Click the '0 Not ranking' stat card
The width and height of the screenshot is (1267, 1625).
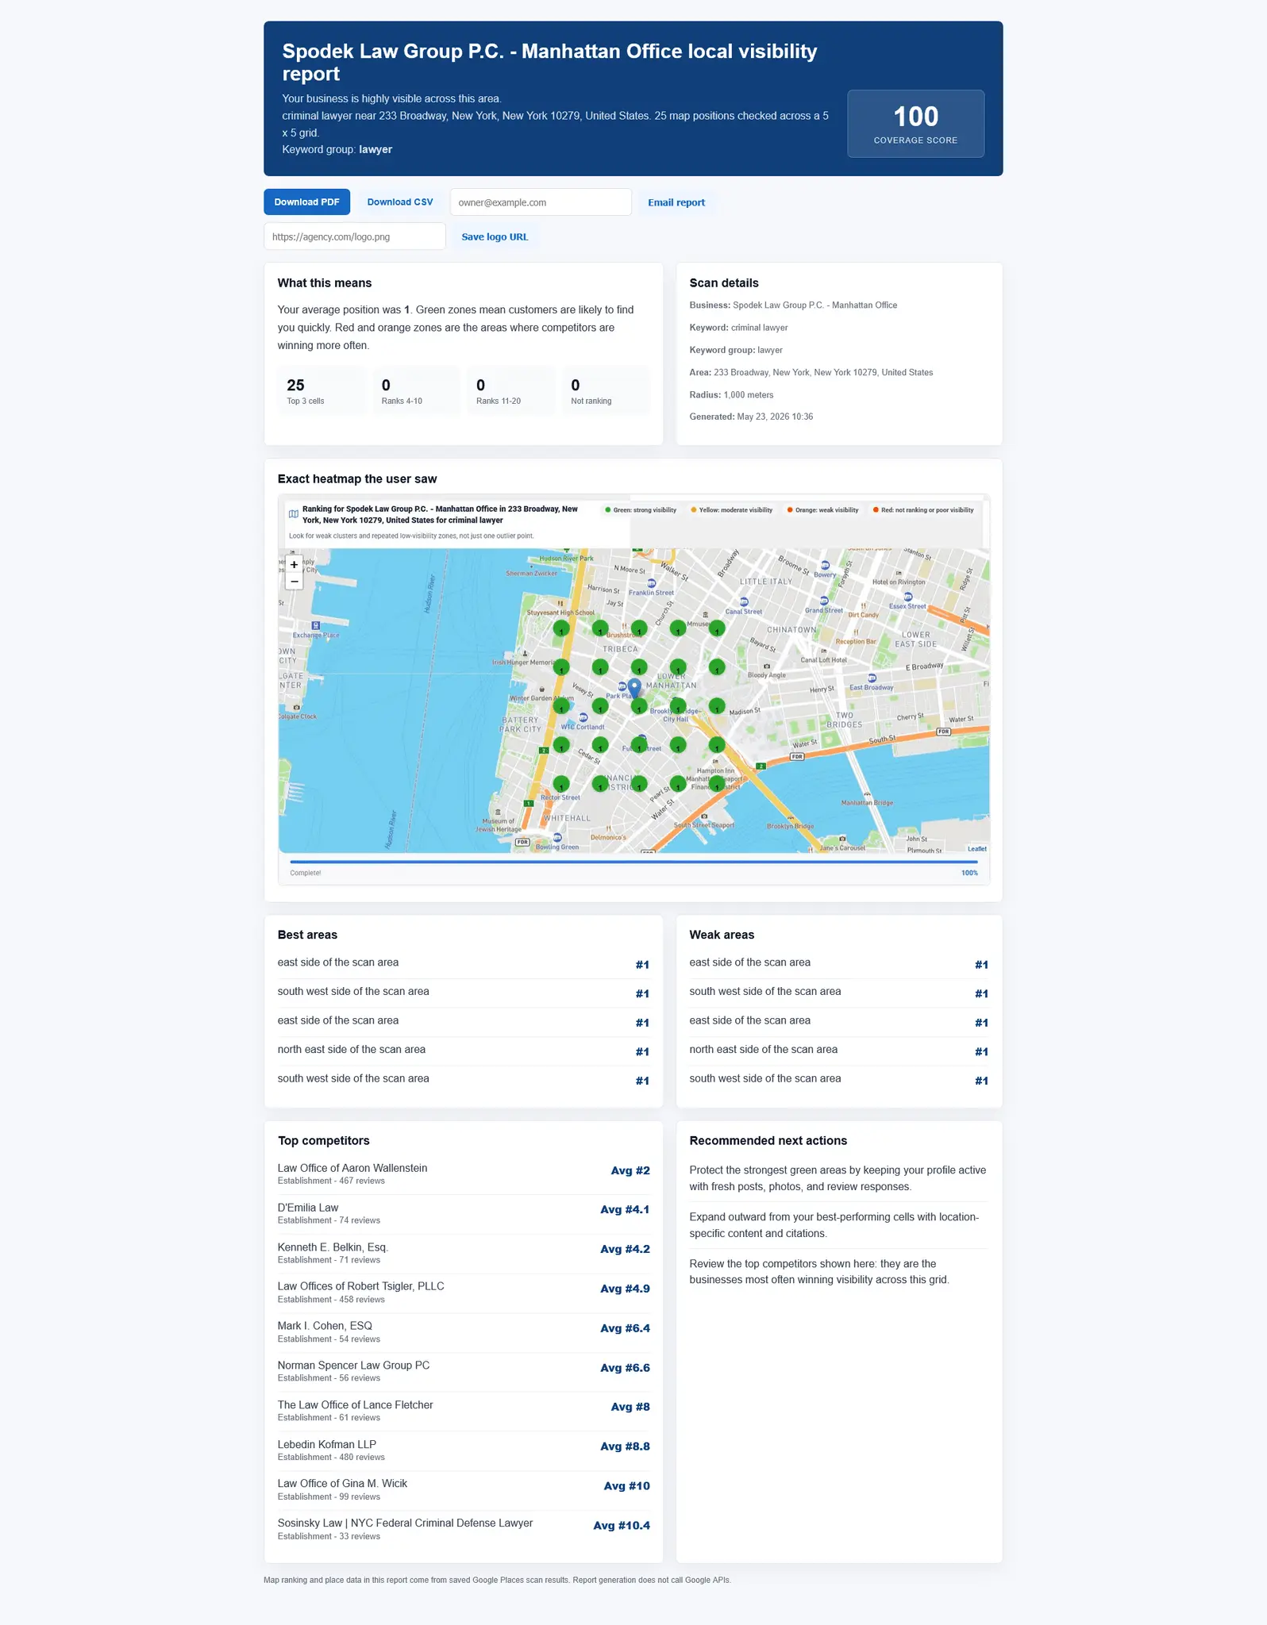[x=606, y=390]
